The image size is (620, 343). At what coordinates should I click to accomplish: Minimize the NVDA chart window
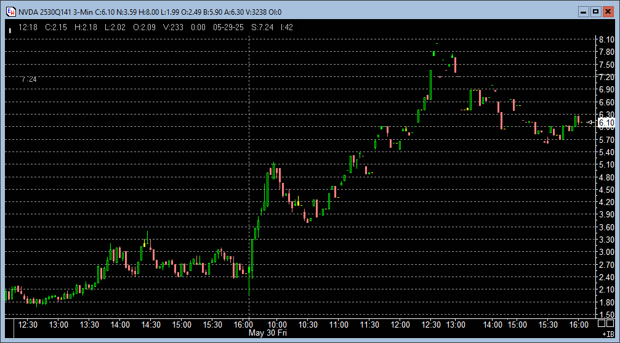[583, 12]
